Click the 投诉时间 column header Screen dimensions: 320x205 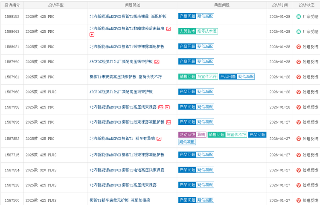280,5
